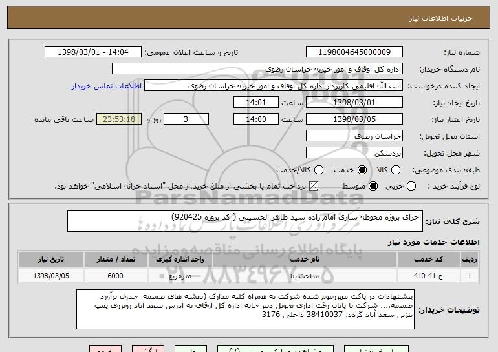This screenshot has width=498, height=352.
Task: Select the خدمت radio button
Action: [x=362, y=170]
